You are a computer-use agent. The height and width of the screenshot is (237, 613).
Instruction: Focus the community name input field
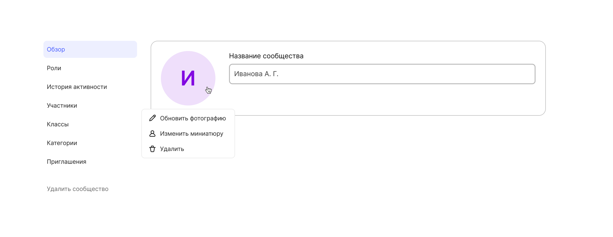382,74
